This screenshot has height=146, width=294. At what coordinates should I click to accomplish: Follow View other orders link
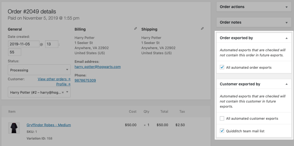pos(54,79)
